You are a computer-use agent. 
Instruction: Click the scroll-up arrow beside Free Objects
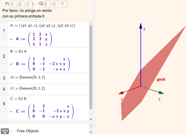pyautogui.click(x=91, y=125)
